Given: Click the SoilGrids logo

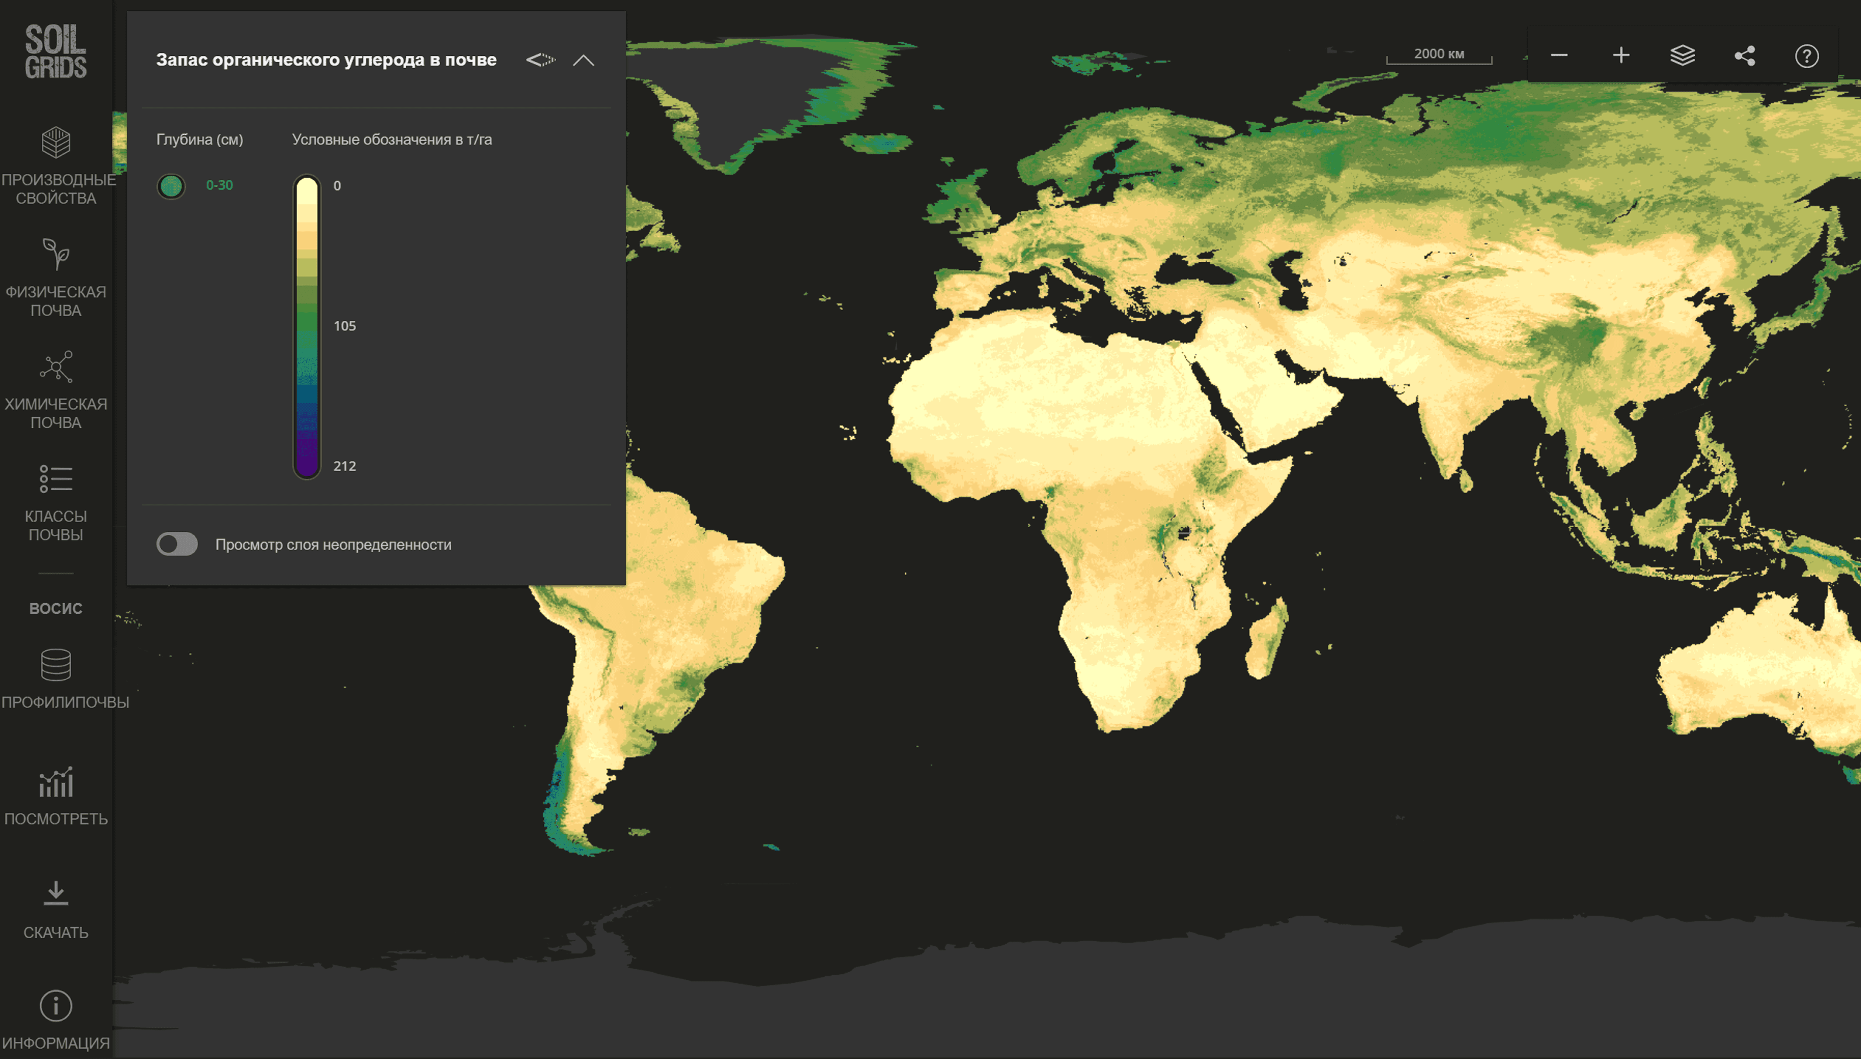Looking at the screenshot, I should (55, 52).
